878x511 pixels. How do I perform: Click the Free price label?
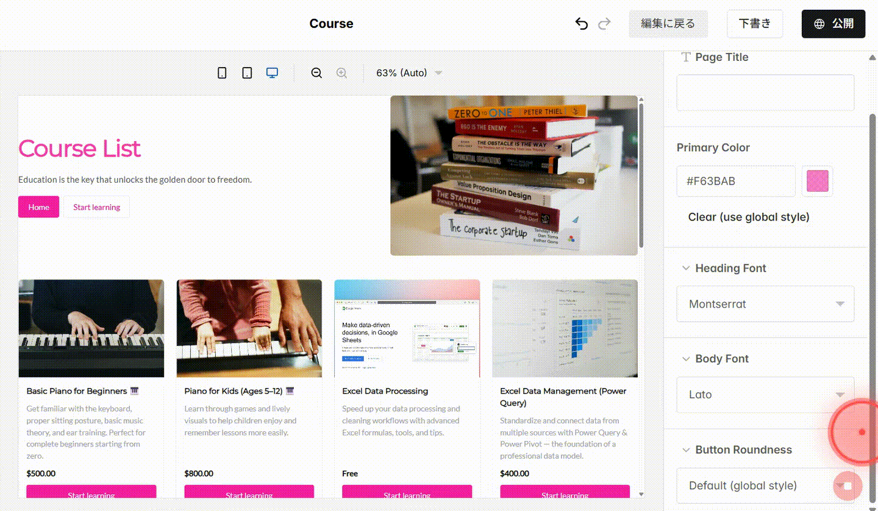350,473
